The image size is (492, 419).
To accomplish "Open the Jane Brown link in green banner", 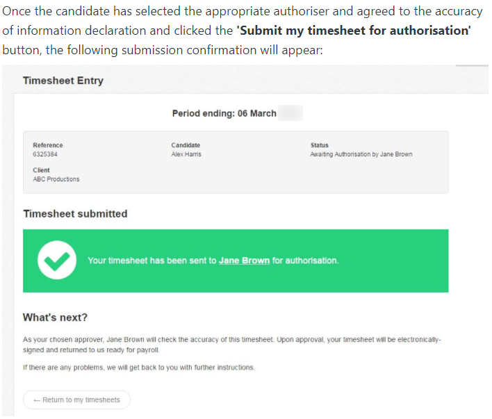I will (244, 261).
